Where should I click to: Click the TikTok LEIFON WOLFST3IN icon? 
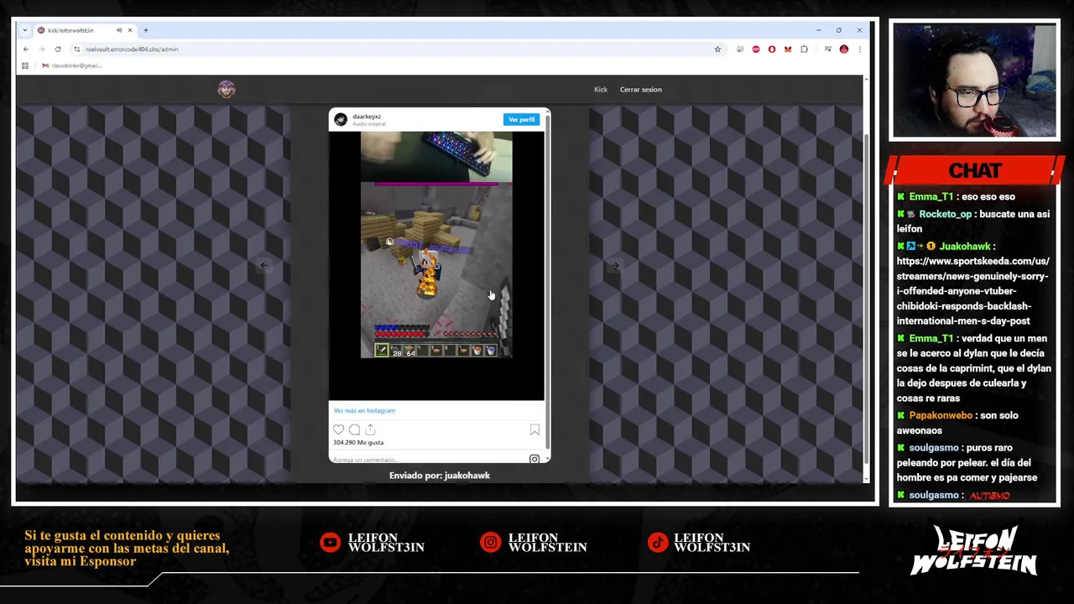coord(657,543)
